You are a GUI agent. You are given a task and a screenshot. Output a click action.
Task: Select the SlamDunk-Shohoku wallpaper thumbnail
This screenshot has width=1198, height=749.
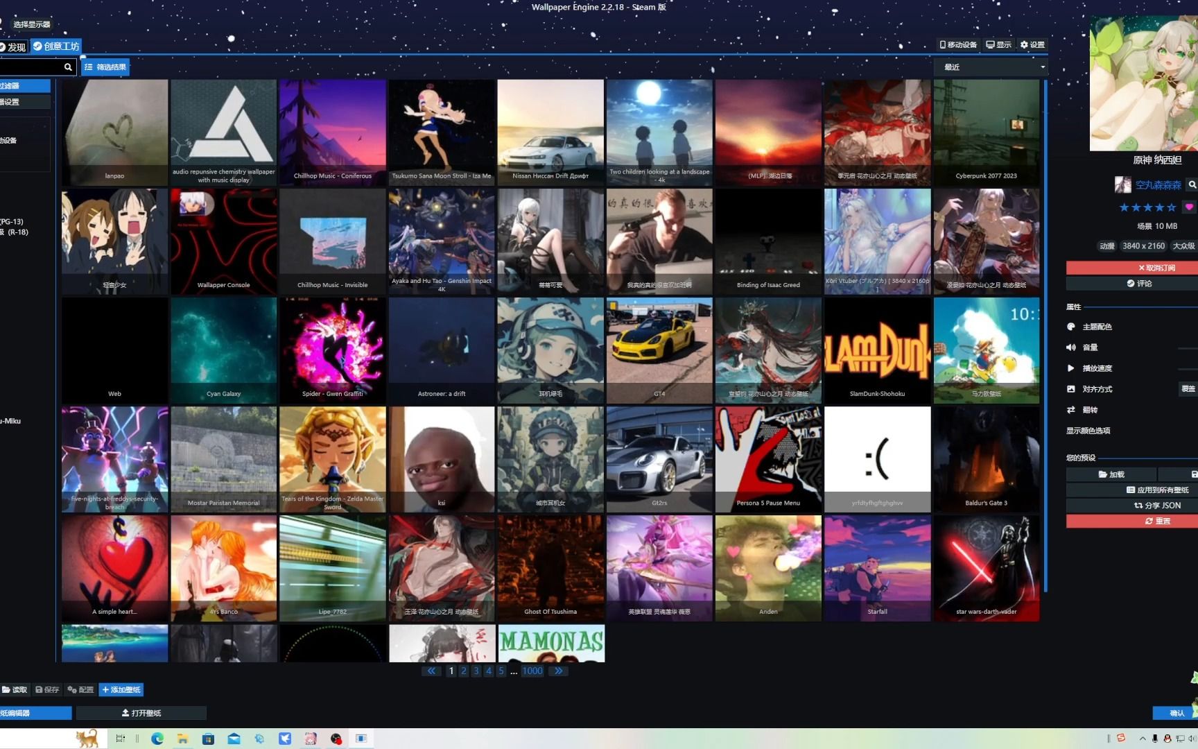tap(878, 350)
